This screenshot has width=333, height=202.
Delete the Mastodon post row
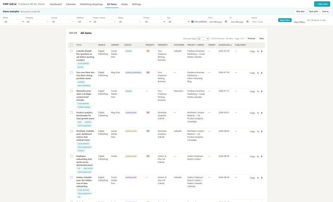point(262,91)
